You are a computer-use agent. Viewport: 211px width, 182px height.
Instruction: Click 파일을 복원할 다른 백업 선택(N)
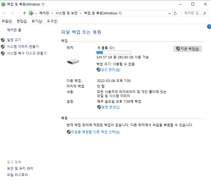(95, 132)
